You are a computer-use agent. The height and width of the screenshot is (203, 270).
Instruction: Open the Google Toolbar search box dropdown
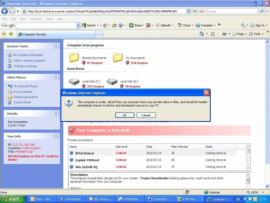pyautogui.click(x=78, y=26)
